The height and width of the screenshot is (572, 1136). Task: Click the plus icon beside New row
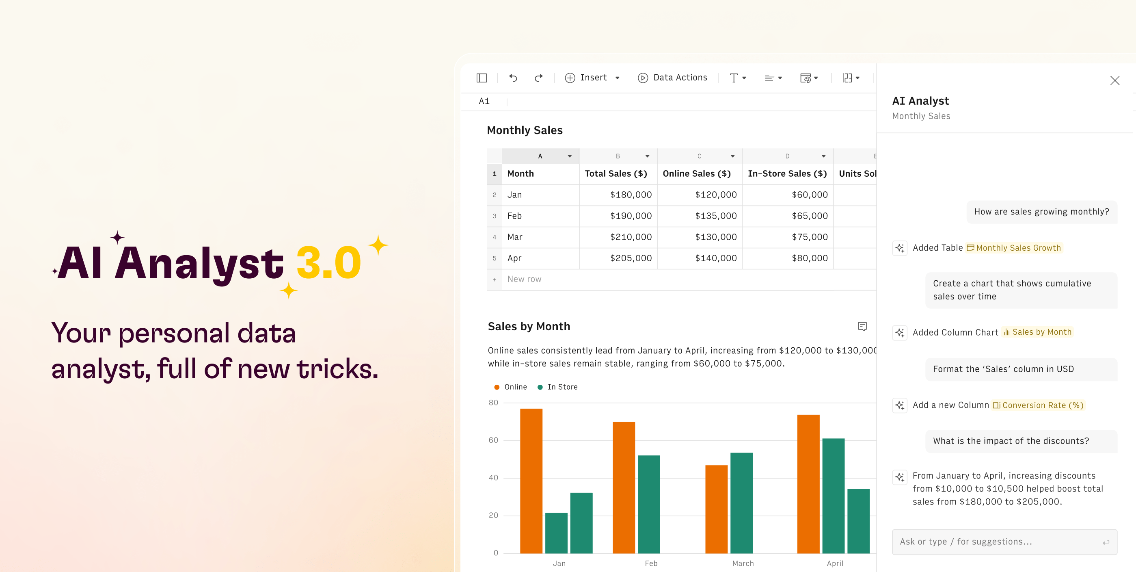pos(495,279)
